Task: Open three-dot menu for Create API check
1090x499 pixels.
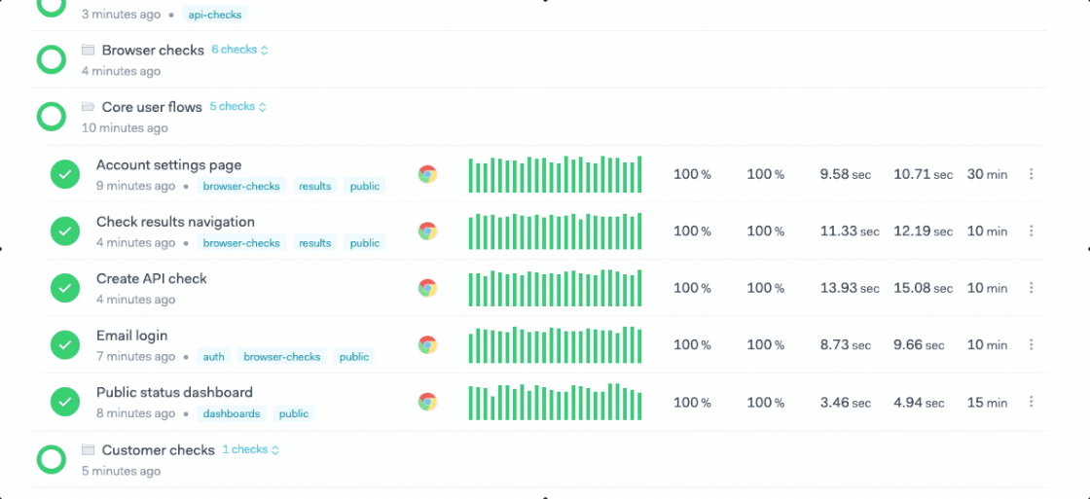Action: [x=1031, y=288]
